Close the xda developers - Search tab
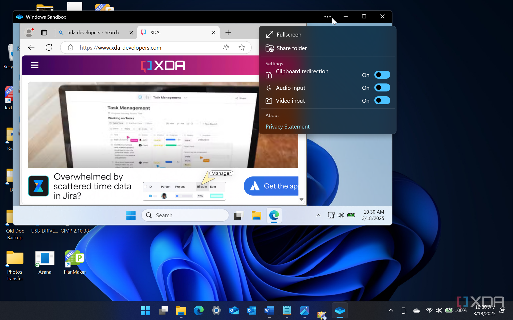This screenshot has width=513, height=320. click(131, 33)
